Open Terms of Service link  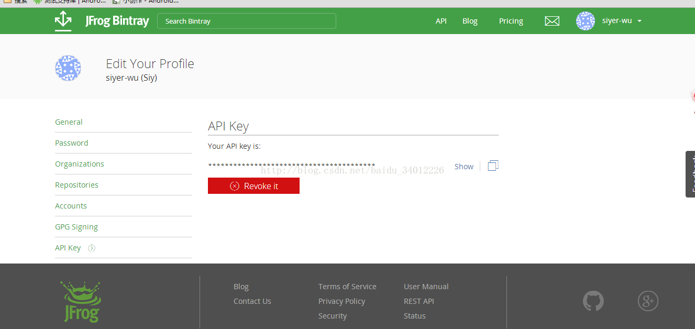coord(347,287)
